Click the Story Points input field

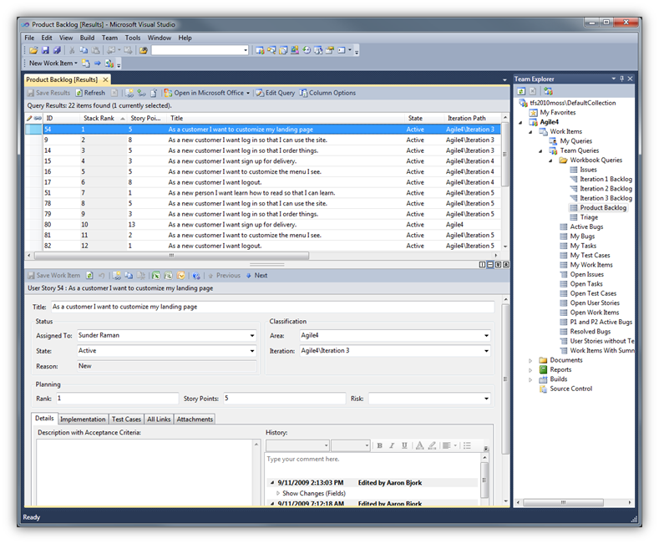pos(284,399)
